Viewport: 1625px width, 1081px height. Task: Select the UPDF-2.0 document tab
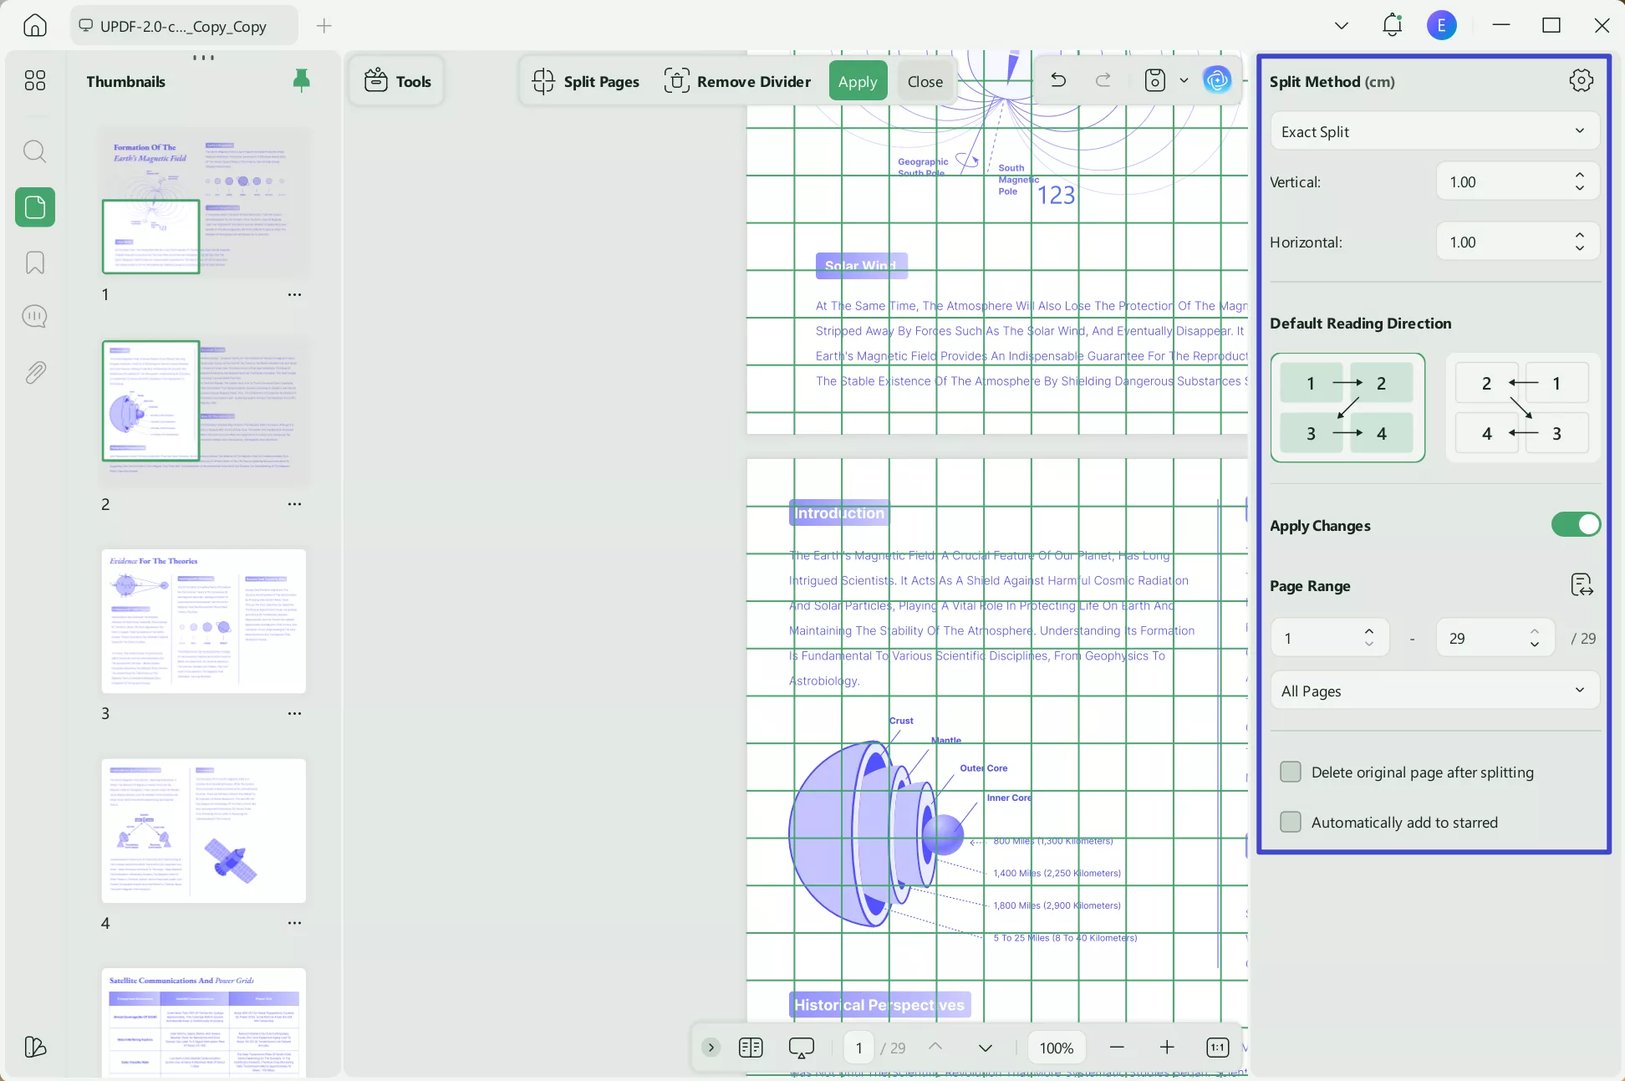[x=183, y=26]
